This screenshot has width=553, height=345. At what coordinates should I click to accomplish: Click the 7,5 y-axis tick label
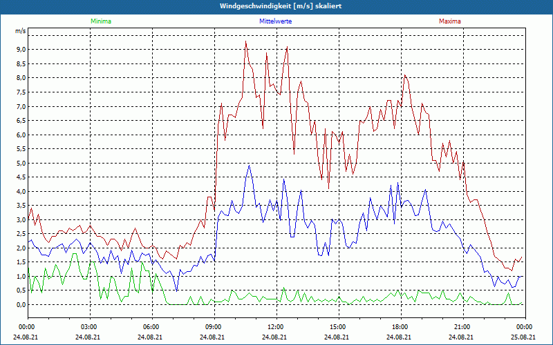coord(20,92)
